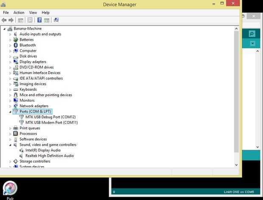Select IDE ATA/ATAPI controllers label

[x=41, y=78]
